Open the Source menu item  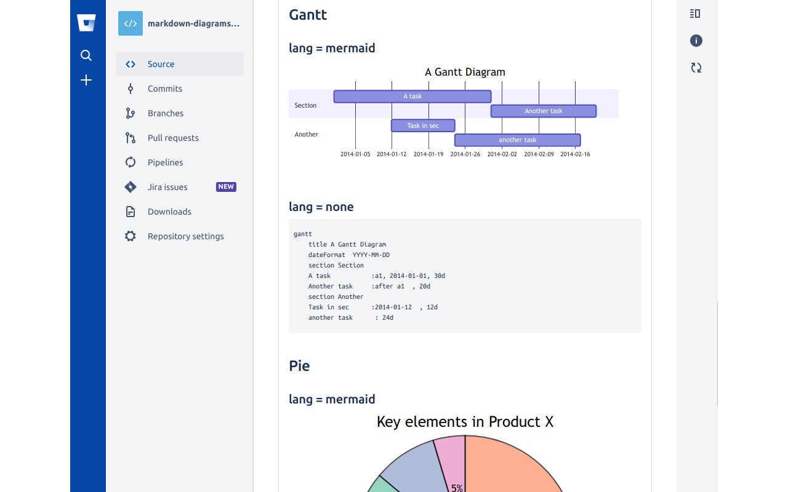coord(180,64)
